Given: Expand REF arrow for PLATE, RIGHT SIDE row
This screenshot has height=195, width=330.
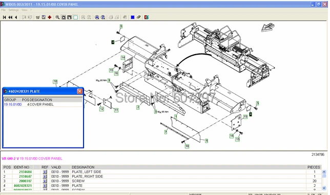Looking at the screenshot, I should click(x=45, y=176).
